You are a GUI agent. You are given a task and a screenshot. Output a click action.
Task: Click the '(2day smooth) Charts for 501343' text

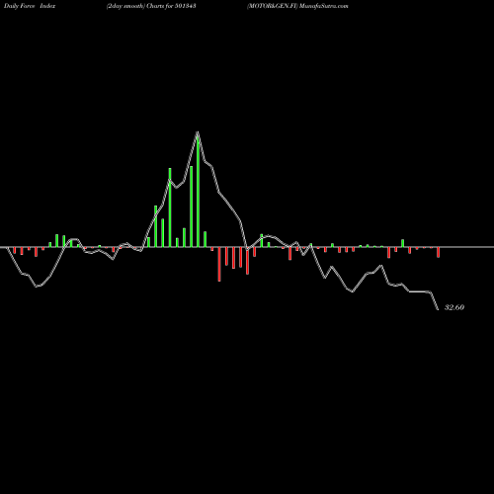point(151,6)
